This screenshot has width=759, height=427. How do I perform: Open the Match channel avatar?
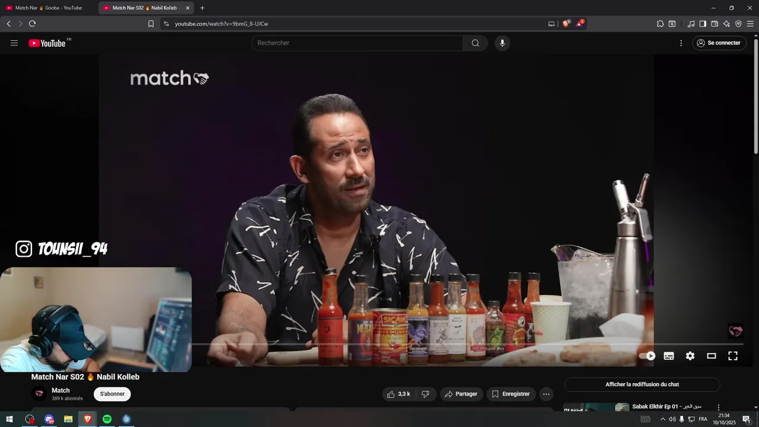pyautogui.click(x=39, y=394)
